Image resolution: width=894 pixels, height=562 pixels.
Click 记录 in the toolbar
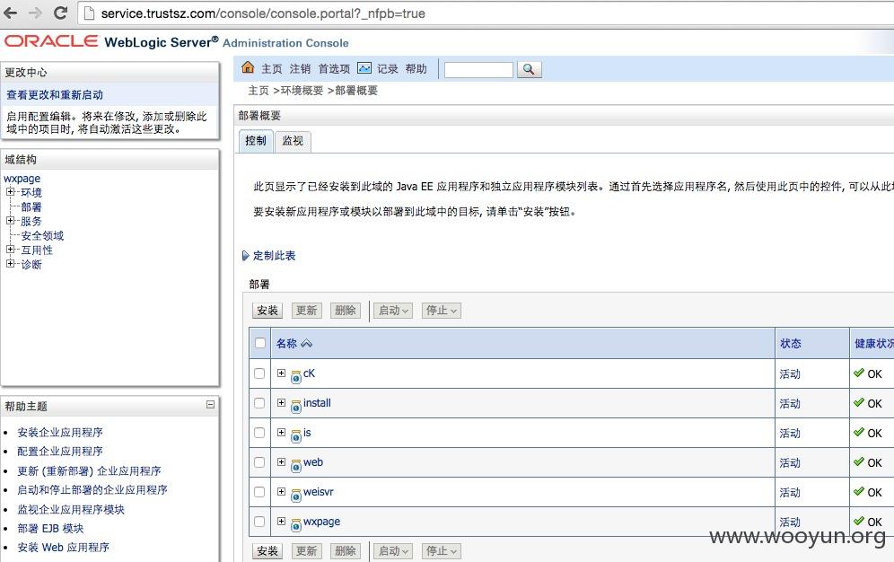387,69
